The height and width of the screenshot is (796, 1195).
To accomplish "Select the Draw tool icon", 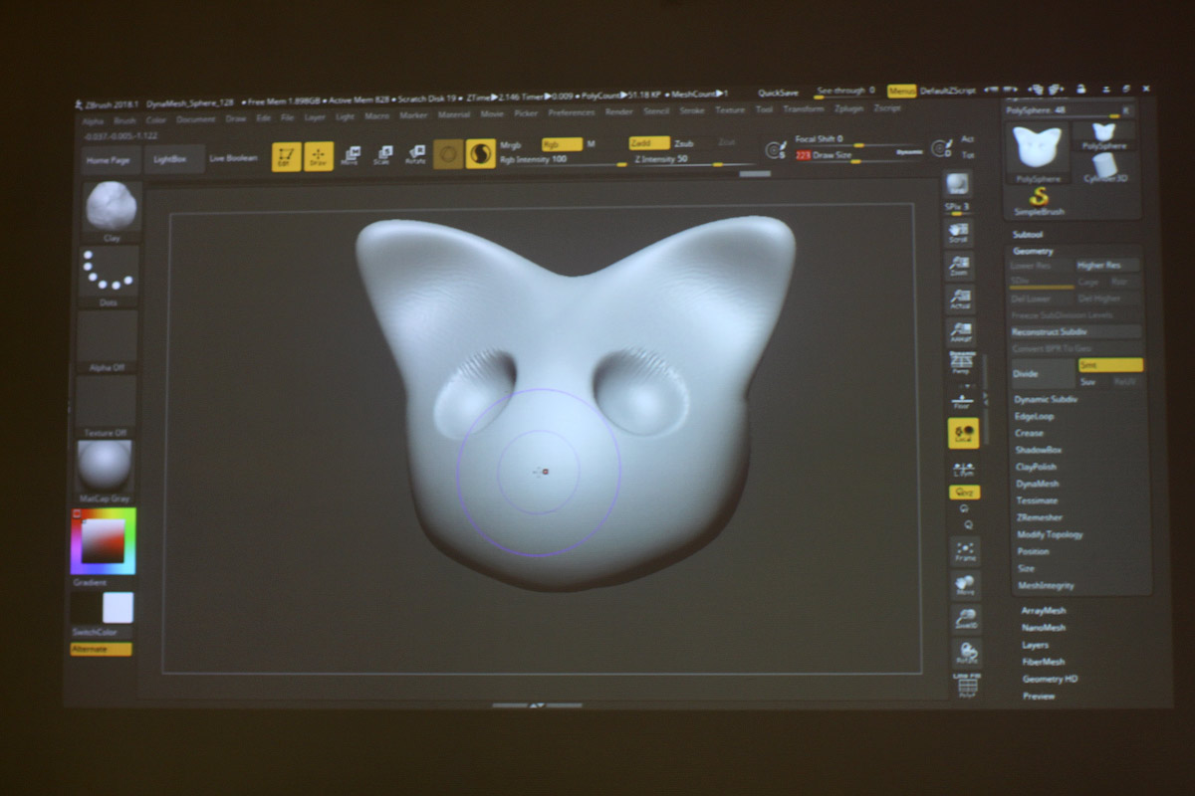I will [x=319, y=156].
